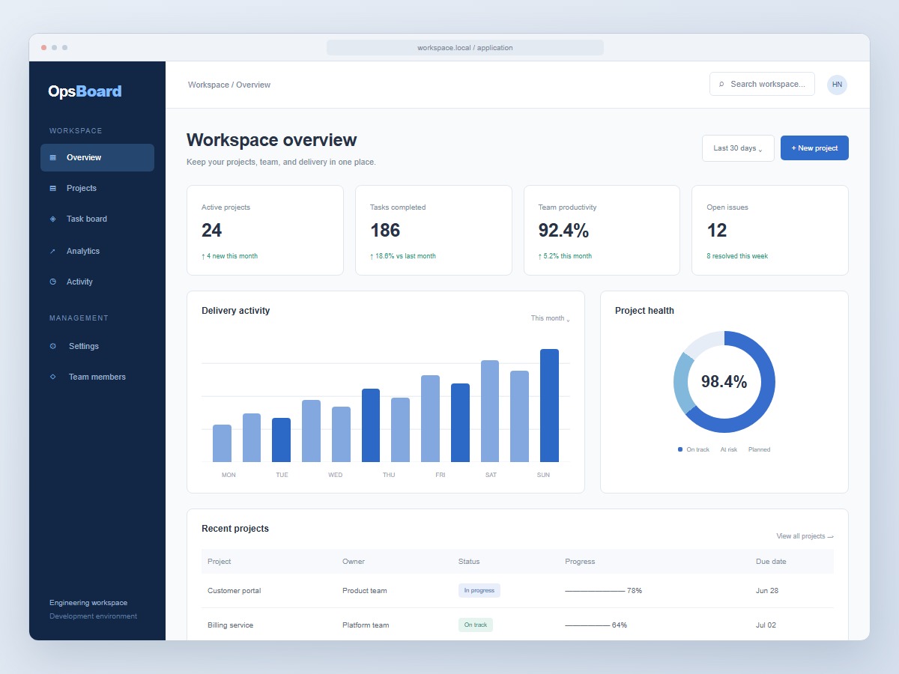This screenshot has height=674, width=899.
Task: Click the Settings gear icon in sidebar
Action: 52,346
